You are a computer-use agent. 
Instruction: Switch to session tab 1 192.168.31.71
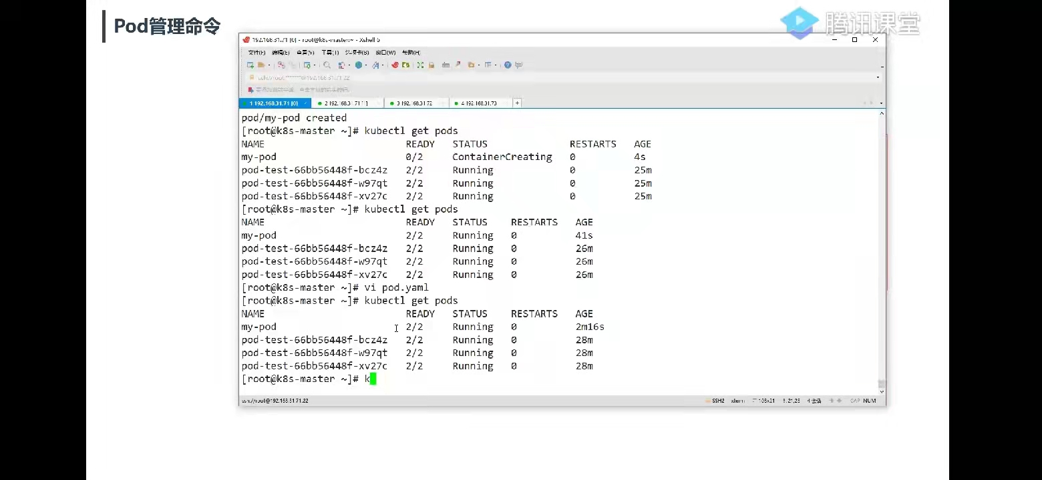pyautogui.click(x=275, y=103)
